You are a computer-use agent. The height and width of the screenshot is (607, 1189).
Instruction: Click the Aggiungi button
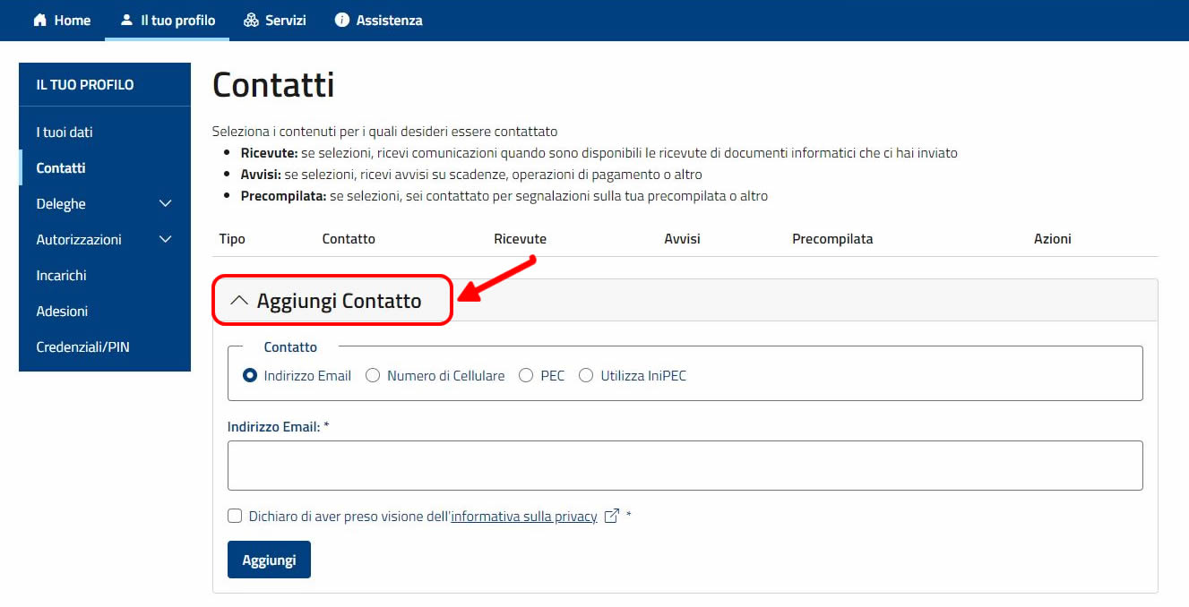point(269,559)
